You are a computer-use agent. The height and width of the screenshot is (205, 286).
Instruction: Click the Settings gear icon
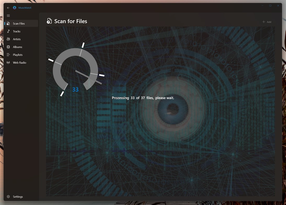[x=8, y=197]
